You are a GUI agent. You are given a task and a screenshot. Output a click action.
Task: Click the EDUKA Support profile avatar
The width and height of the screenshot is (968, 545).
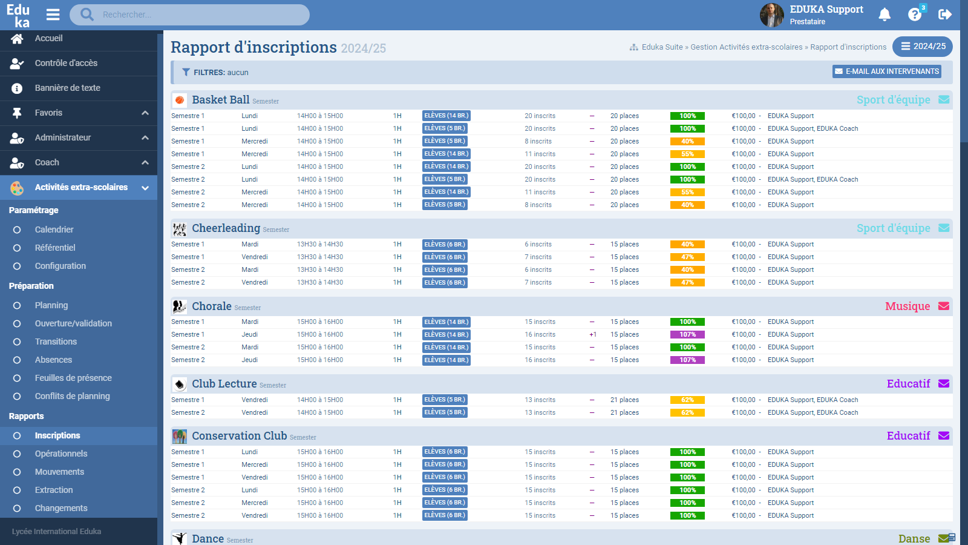pos(771,15)
